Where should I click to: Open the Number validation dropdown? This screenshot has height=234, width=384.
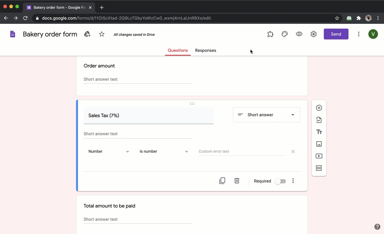point(109,151)
